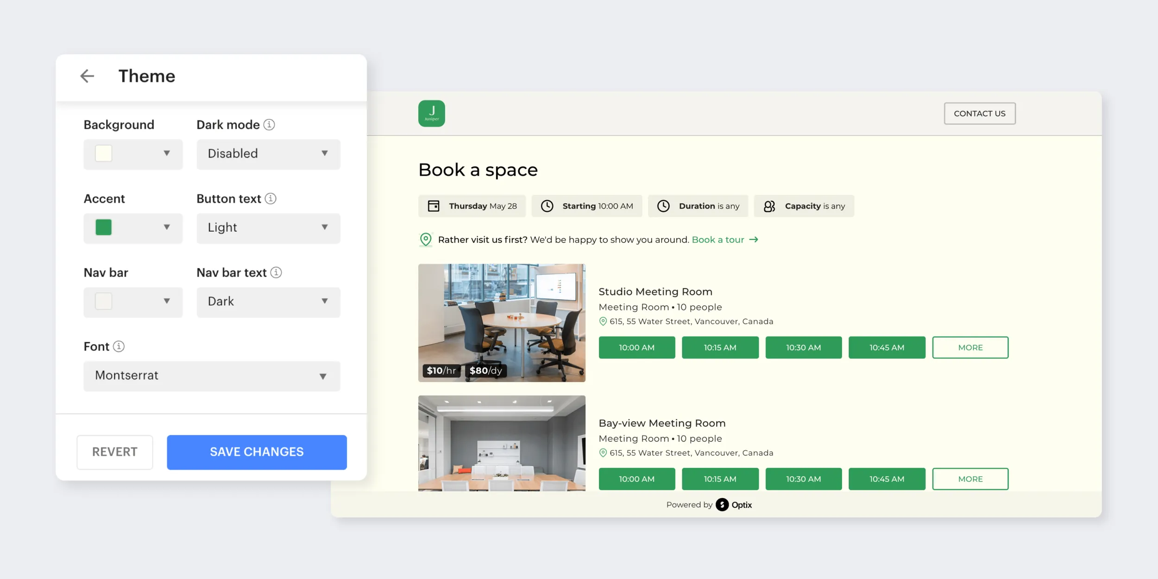
Task: Click SAVE CHANGES button
Action: 256,451
